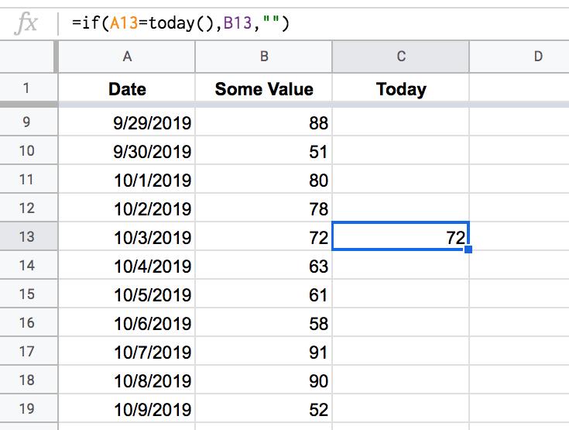Select value cell containing 91

pos(264,352)
